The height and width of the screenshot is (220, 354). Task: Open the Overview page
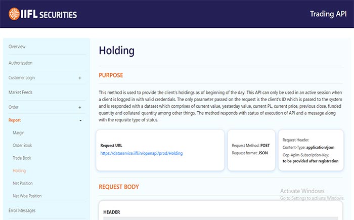17,47
